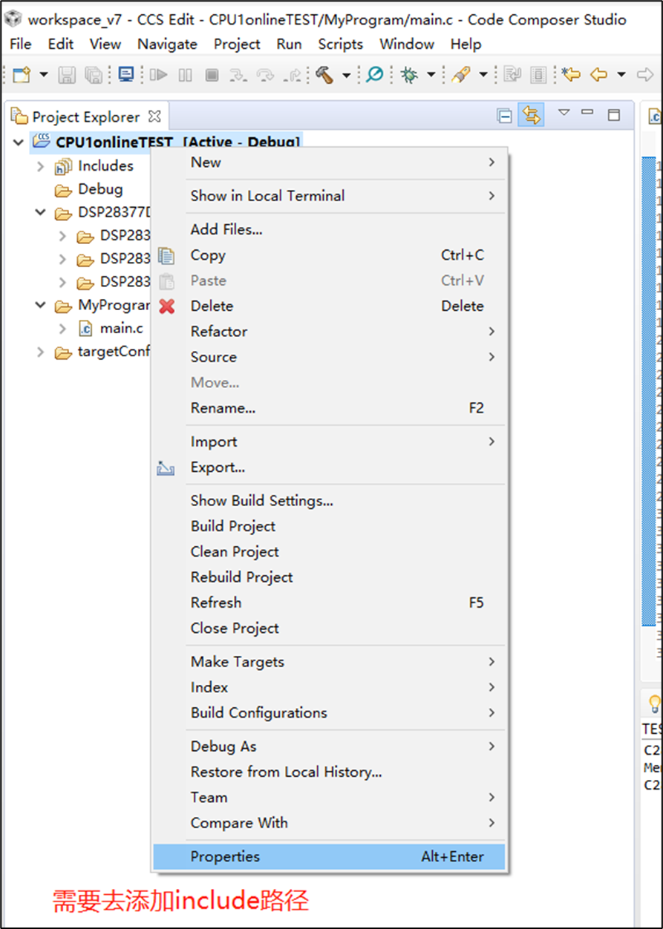Open the Import submenu
This screenshot has width=663, height=929.
330,441
